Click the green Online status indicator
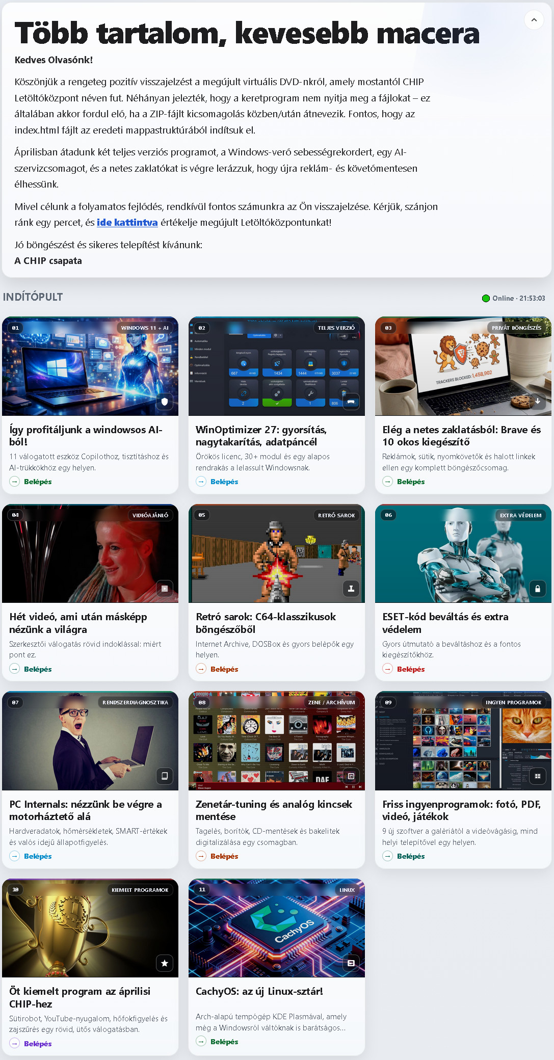 click(x=486, y=298)
